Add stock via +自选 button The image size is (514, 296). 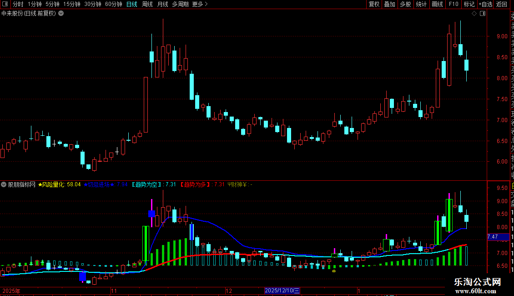point(485,4)
